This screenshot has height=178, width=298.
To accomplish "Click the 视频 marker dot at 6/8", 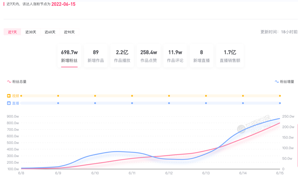I will pyautogui.click(x=21, y=96).
